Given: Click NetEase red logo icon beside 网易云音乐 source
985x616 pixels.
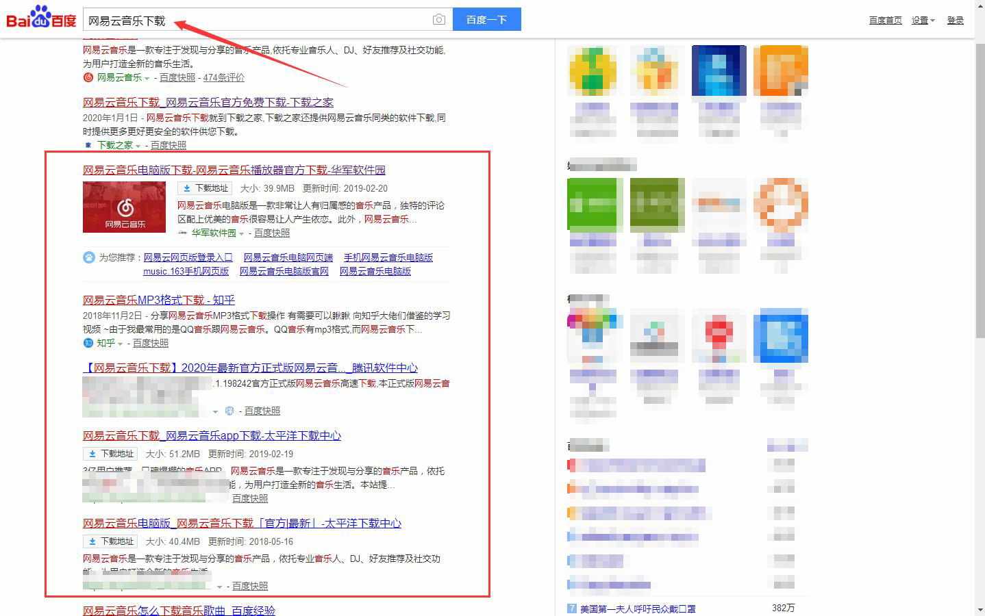Looking at the screenshot, I should [88, 77].
